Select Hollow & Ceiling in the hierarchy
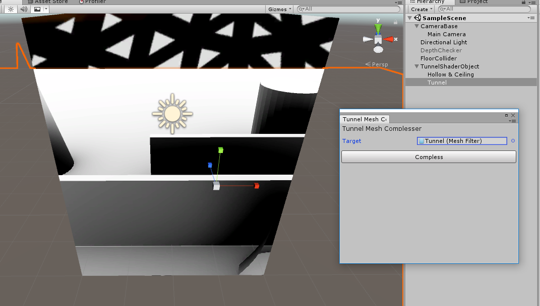 click(x=450, y=74)
